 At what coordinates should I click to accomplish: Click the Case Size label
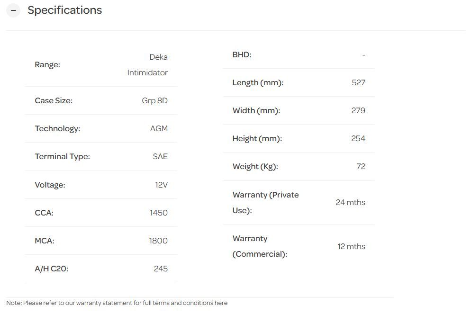54,100
